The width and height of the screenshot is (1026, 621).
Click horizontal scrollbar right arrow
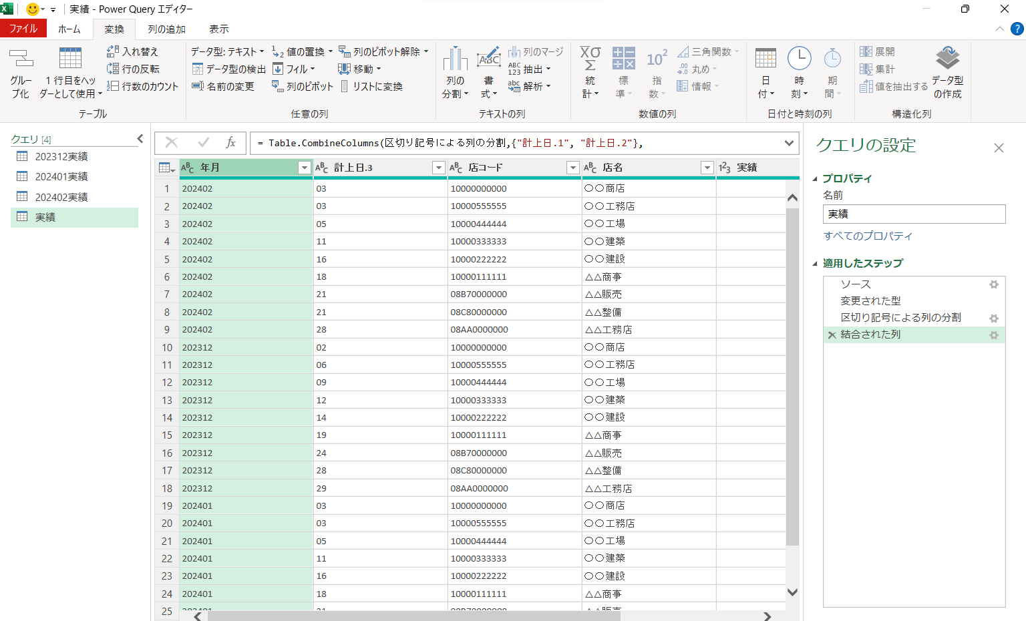[767, 616]
